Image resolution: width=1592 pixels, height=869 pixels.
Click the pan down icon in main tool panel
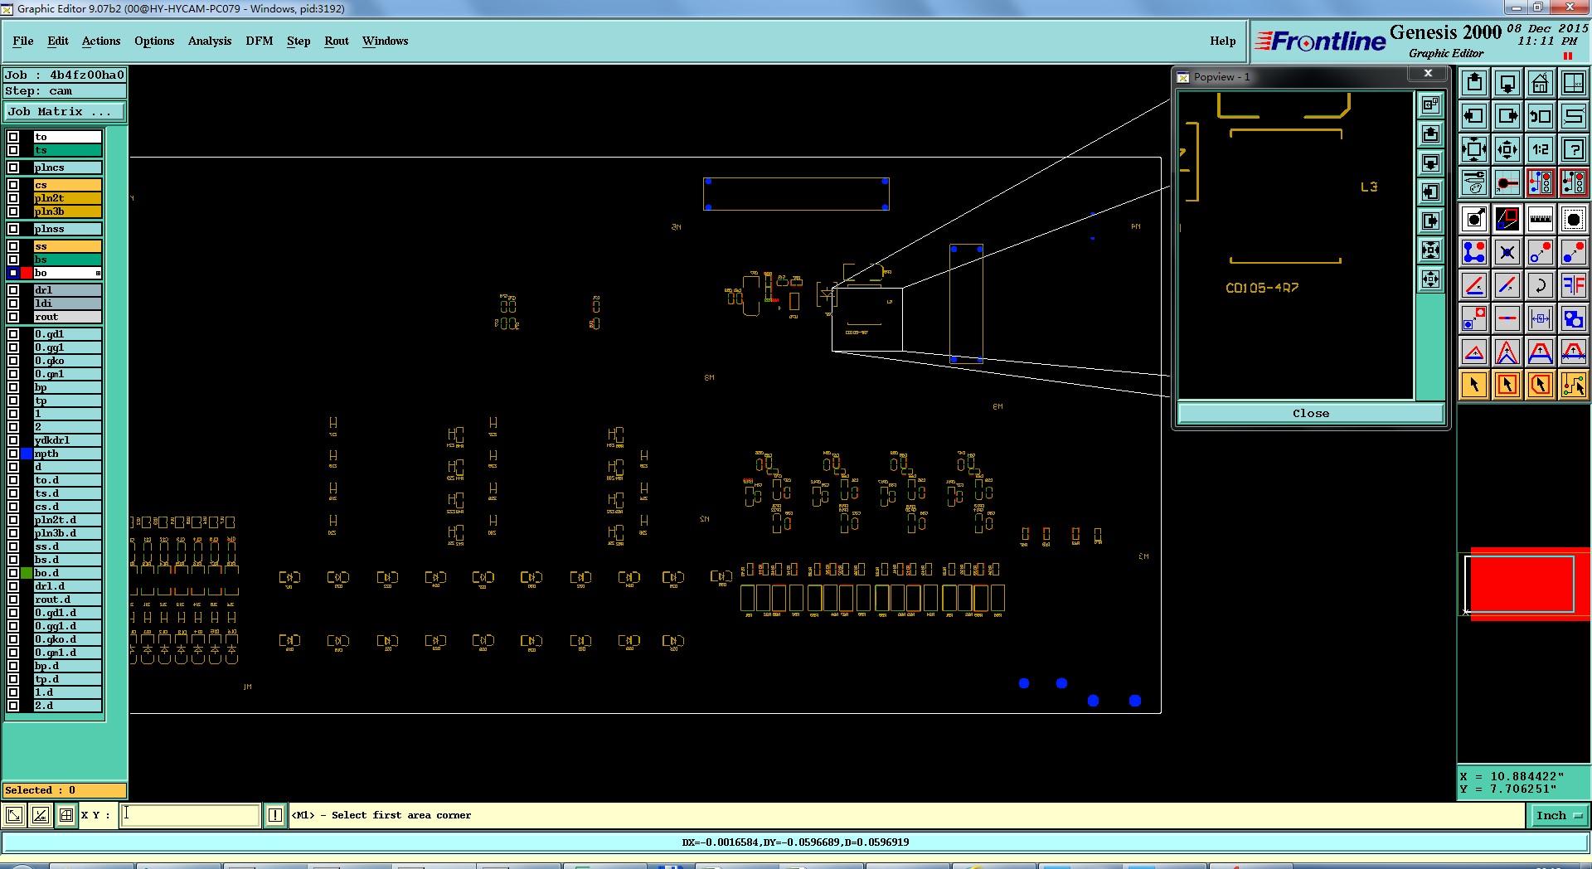pos(1507,83)
